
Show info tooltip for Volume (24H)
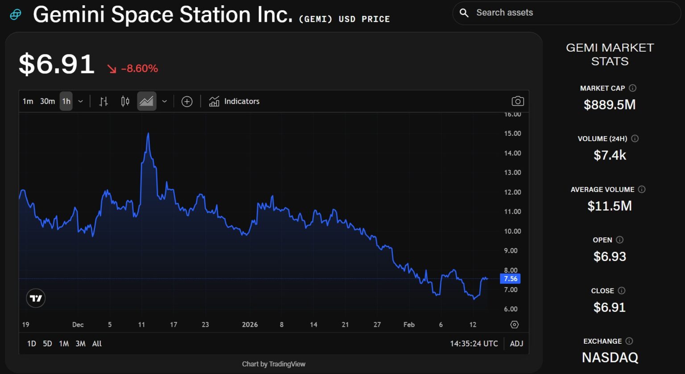point(635,138)
